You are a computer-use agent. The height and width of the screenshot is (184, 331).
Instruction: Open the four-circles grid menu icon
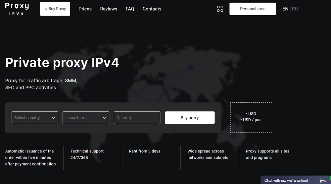coord(220,9)
